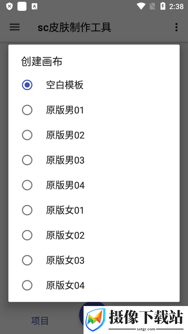Tap the Wi-Fi status icon
The width and height of the screenshot is (188, 334).
click(x=141, y=6)
